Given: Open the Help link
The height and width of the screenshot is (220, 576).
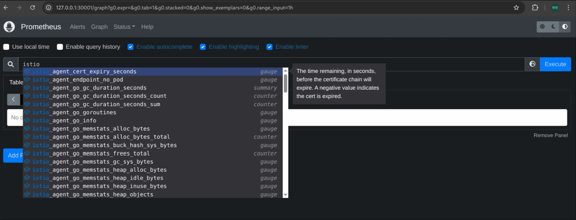Looking at the screenshot, I should [147, 27].
